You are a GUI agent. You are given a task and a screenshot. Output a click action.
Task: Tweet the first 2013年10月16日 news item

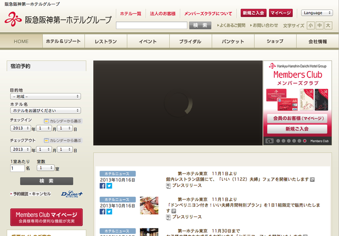[x=110, y=186]
